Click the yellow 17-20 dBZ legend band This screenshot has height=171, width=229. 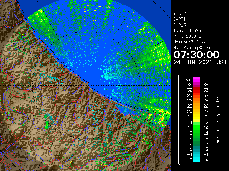[197, 117]
